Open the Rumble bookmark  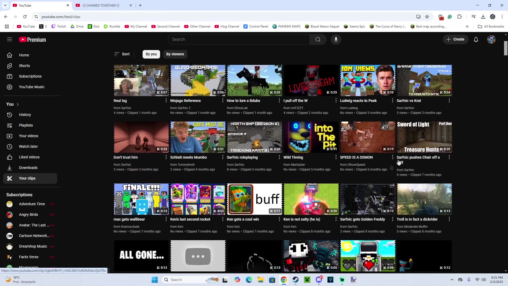tap(112, 27)
